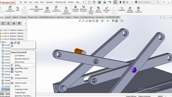
Task: Open Linear Component Pattern tool
Action: 36,9
